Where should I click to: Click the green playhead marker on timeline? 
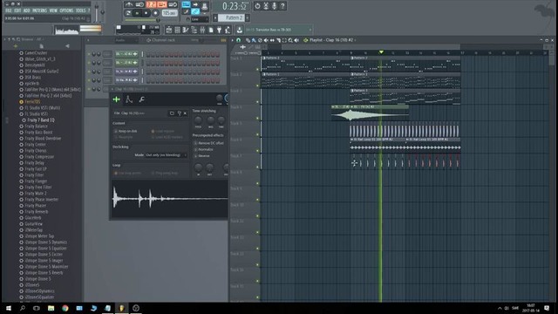point(381,52)
